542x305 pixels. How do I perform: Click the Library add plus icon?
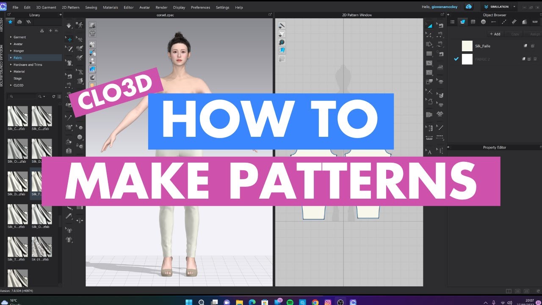[50, 30]
